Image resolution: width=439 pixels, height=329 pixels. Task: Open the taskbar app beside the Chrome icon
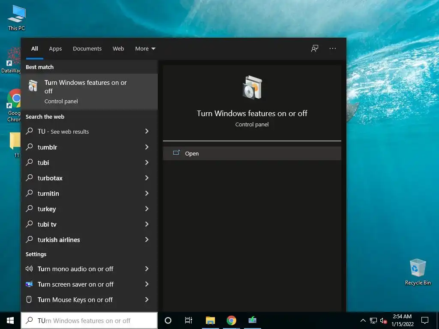(253, 320)
